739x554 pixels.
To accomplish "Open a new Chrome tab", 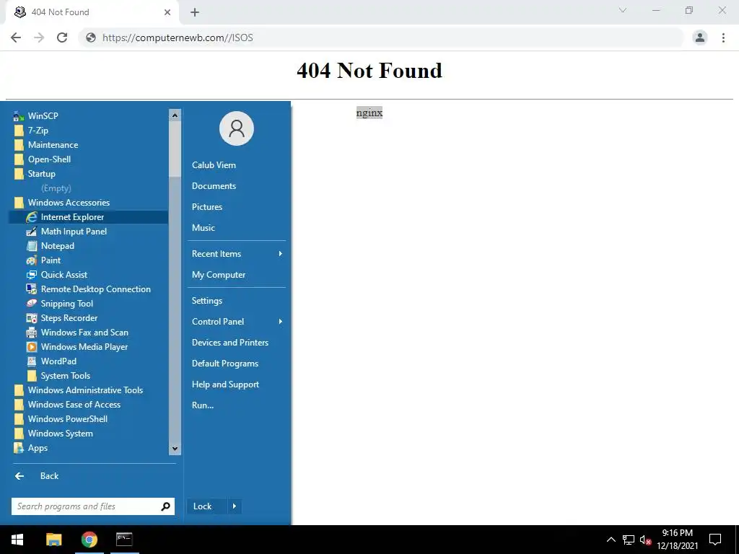I will [x=195, y=12].
